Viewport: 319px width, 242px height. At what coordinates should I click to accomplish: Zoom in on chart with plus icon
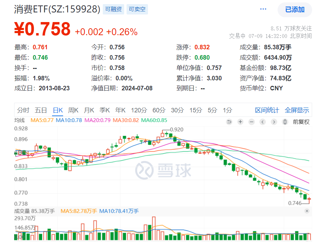(x=240, y=122)
